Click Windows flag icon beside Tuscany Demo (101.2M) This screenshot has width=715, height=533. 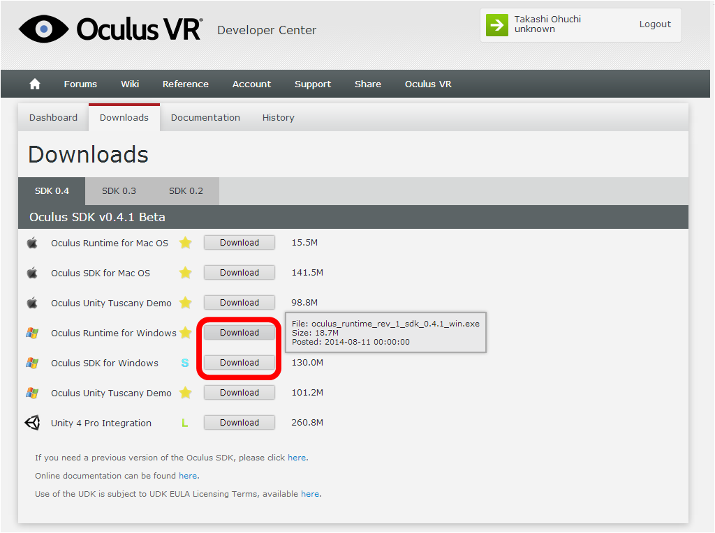[32, 393]
